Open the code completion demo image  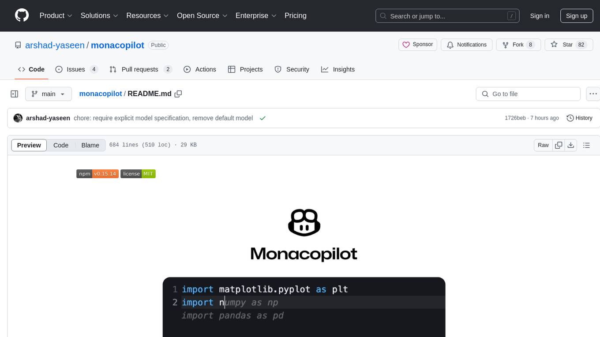[x=304, y=307]
